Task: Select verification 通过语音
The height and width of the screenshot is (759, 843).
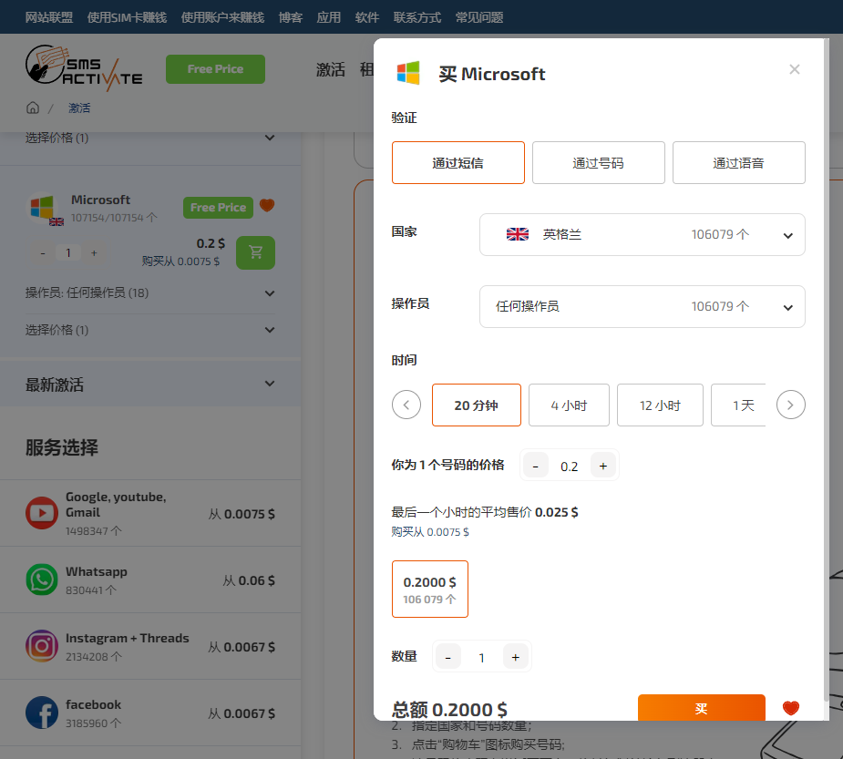Action: pyautogui.click(x=739, y=163)
